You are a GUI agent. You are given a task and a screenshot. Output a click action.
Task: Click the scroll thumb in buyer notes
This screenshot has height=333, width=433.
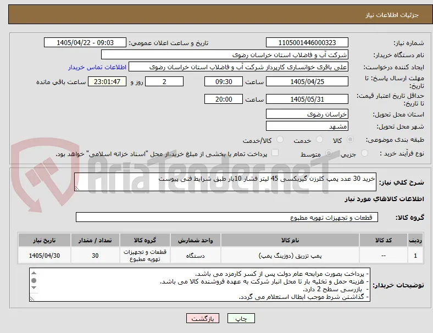(34, 281)
